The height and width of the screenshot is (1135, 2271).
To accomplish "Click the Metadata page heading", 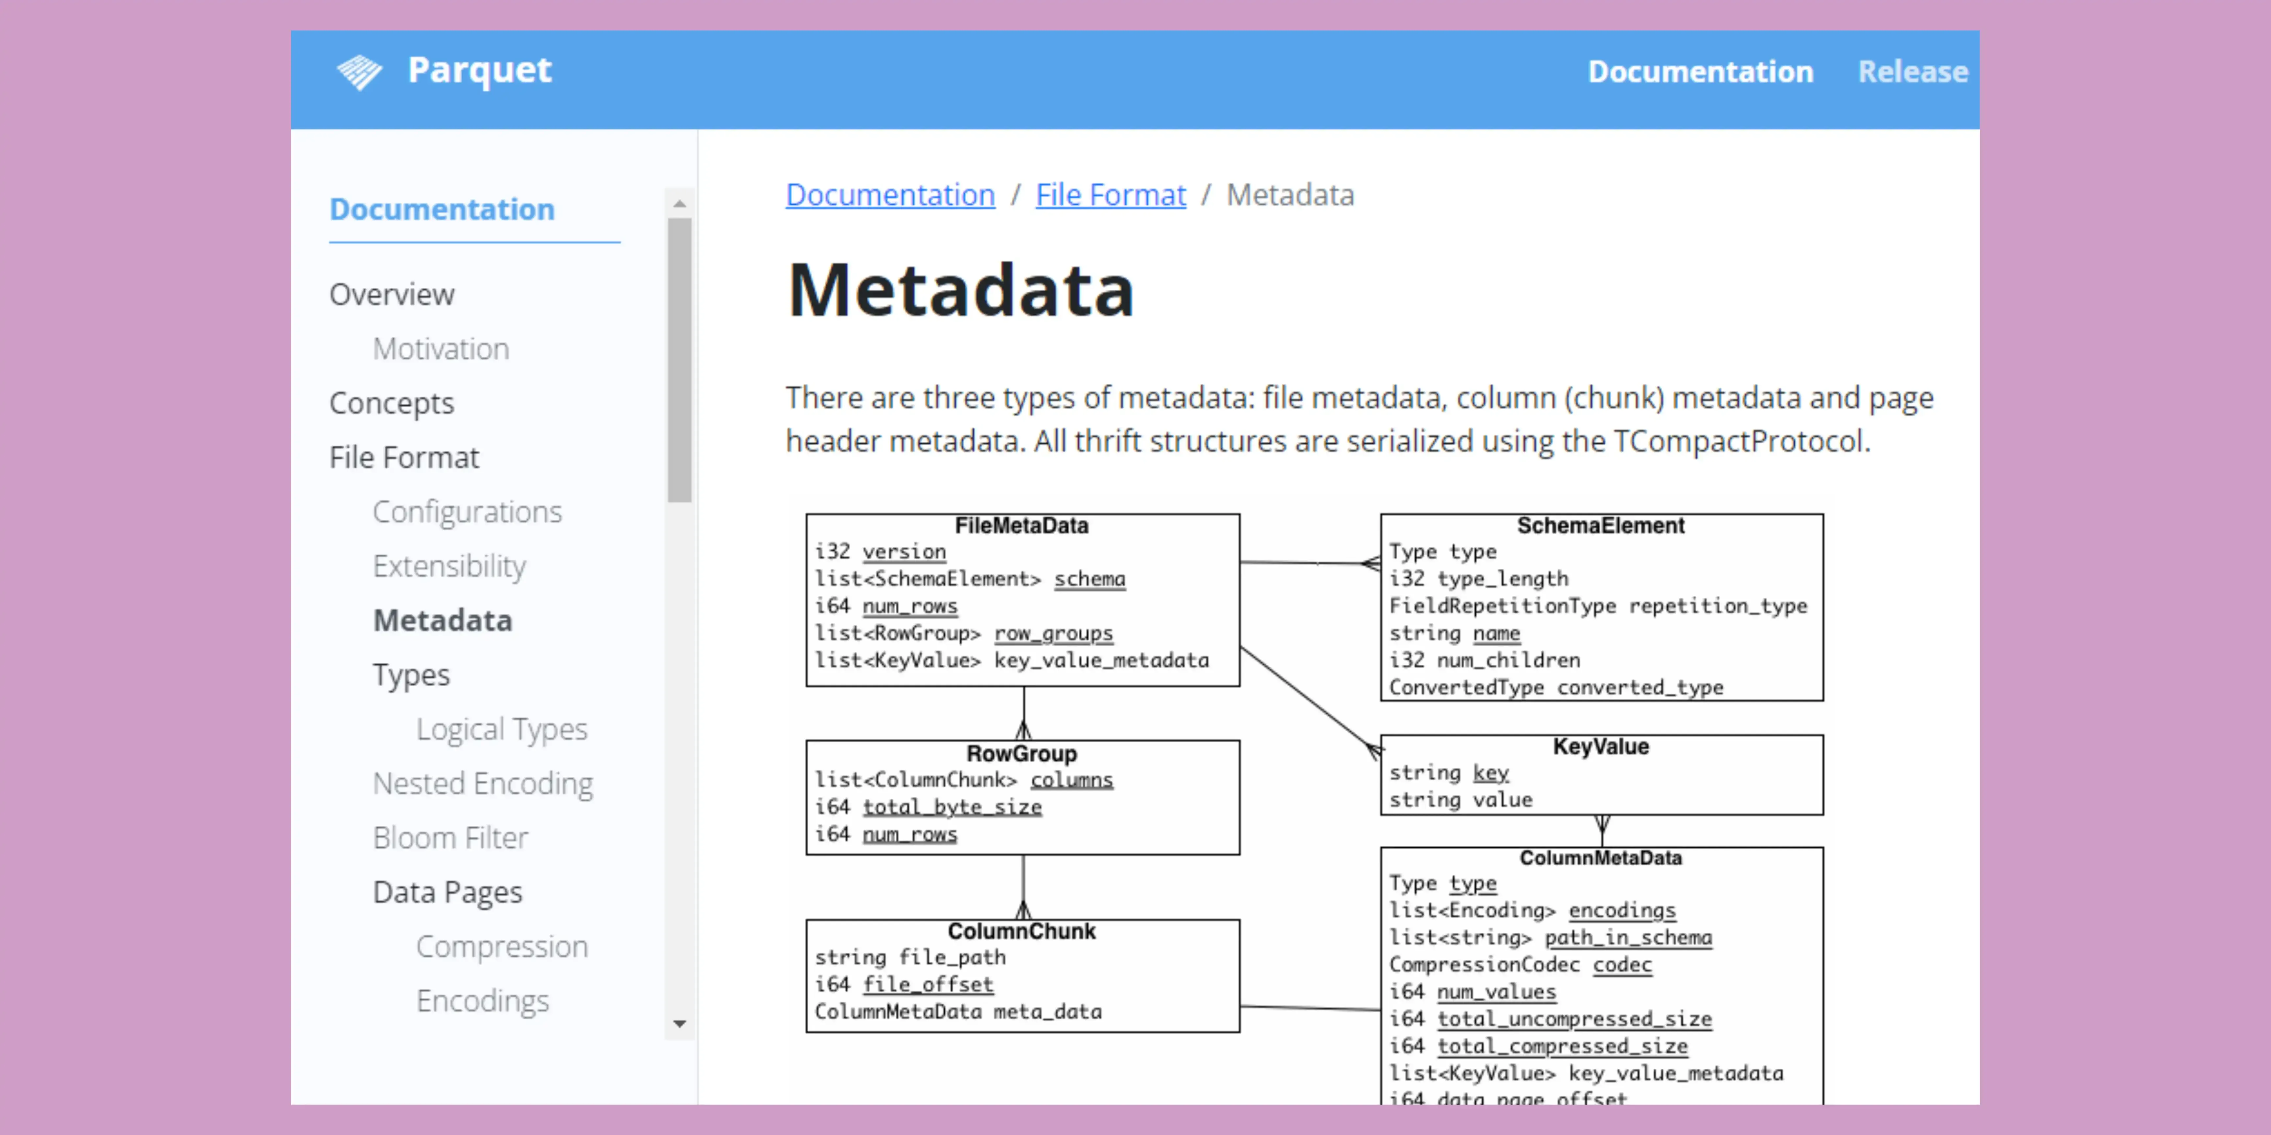I will point(961,290).
